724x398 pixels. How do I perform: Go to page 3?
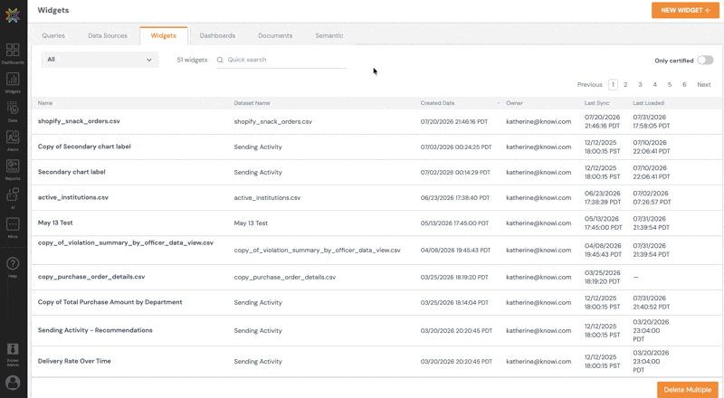tap(640, 84)
